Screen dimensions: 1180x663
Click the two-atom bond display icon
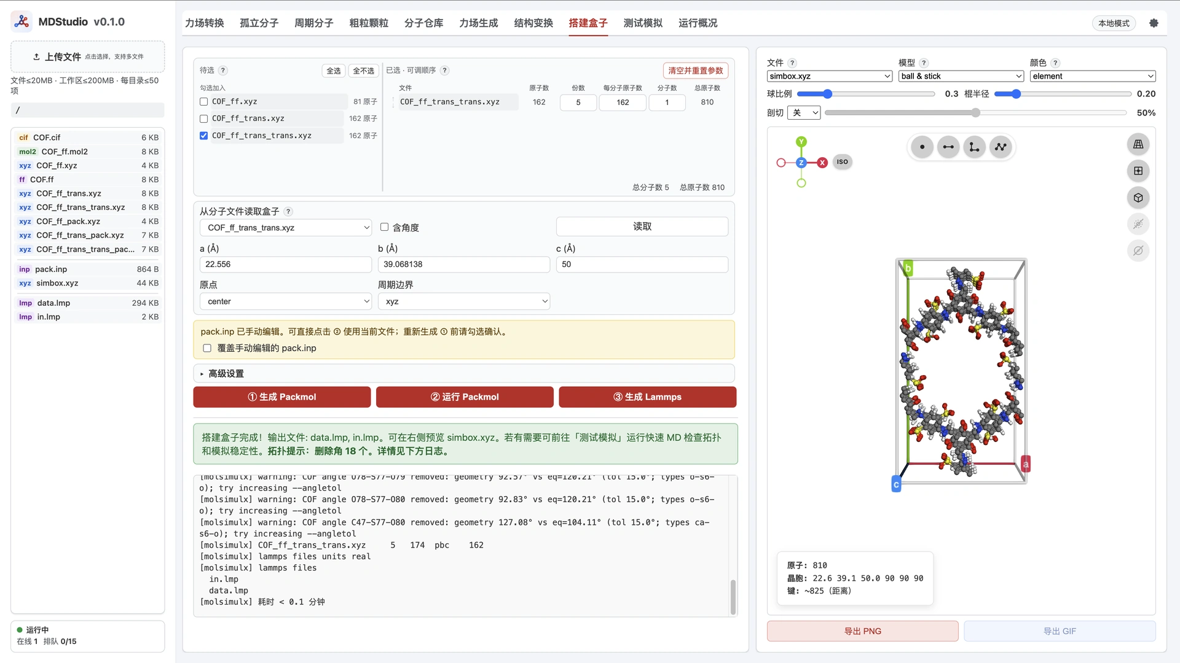click(948, 147)
